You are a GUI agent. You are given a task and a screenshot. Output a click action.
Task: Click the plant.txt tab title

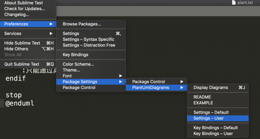(x=245, y=3)
